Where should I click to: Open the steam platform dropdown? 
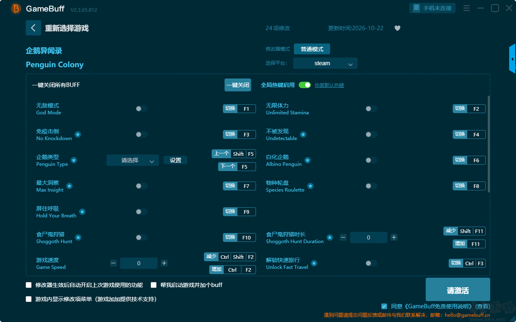tap(325, 63)
